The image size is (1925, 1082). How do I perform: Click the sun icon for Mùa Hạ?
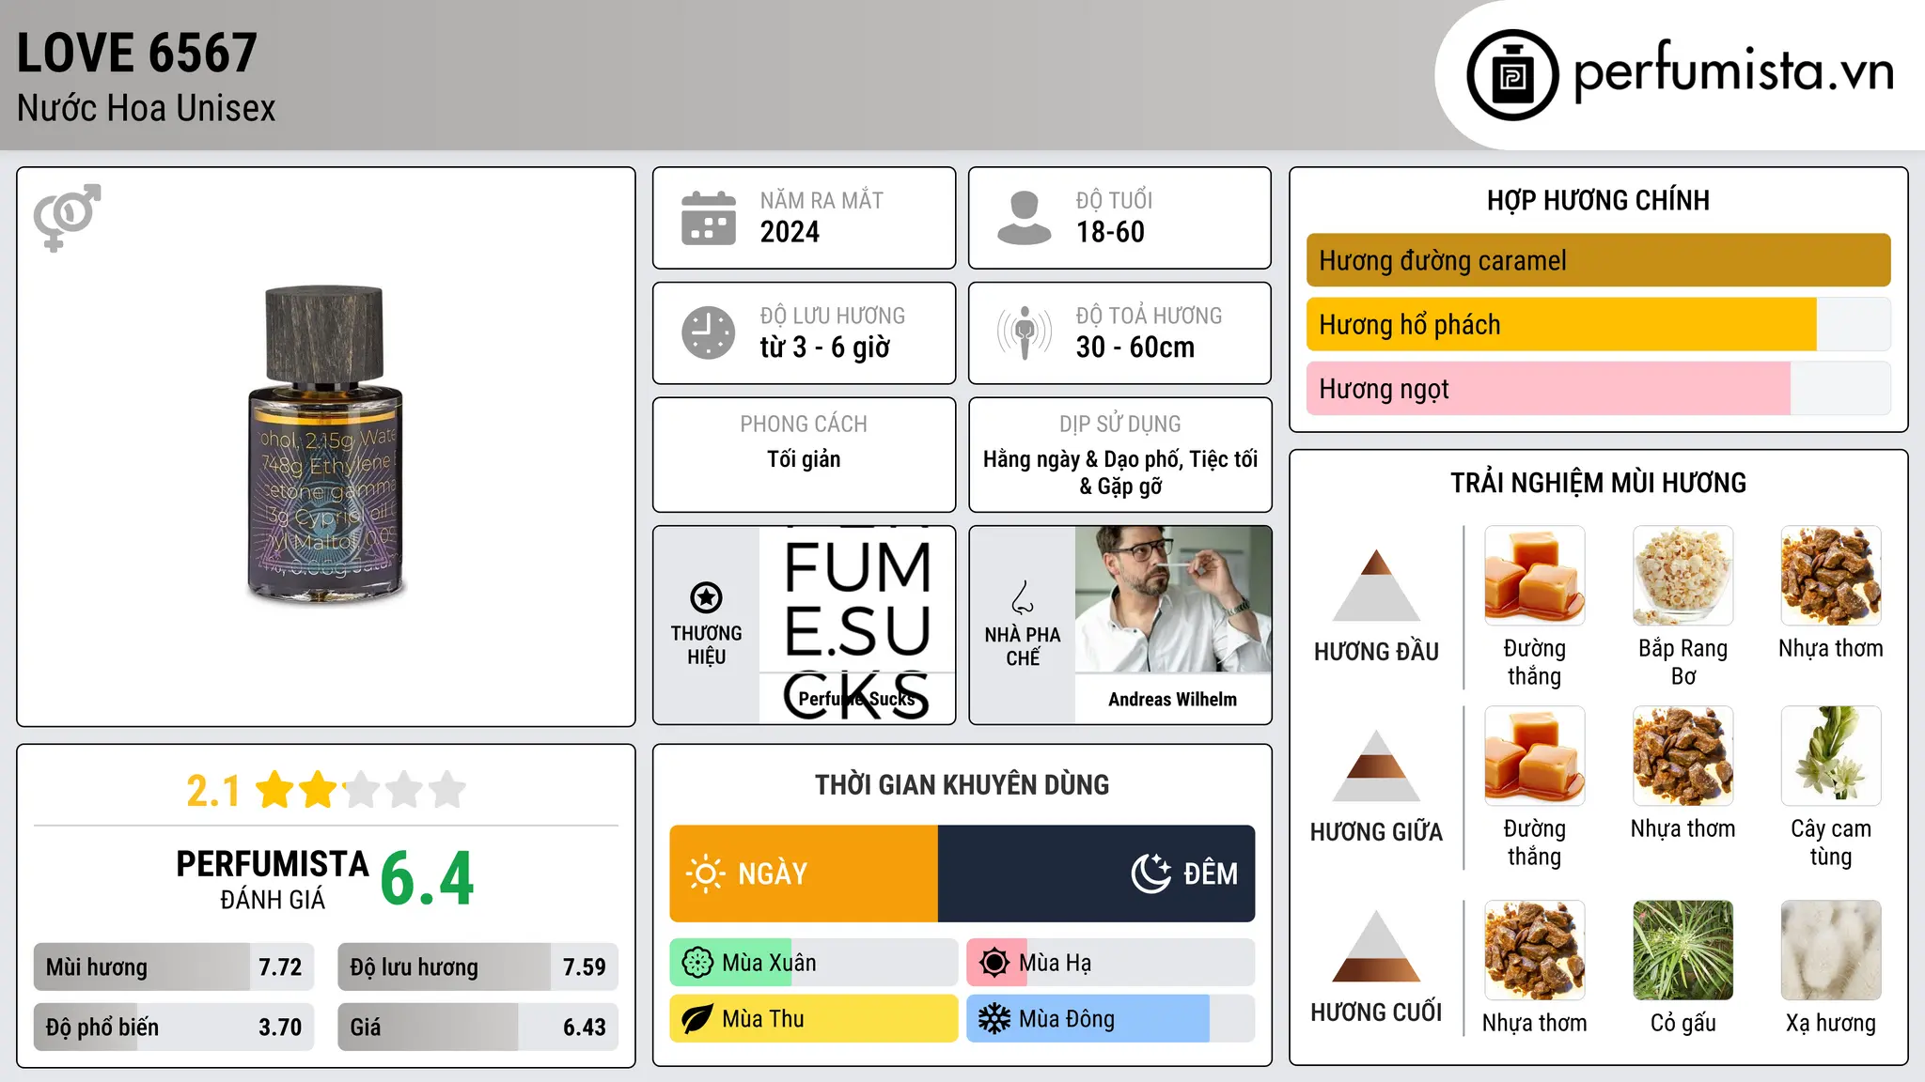[x=994, y=963]
